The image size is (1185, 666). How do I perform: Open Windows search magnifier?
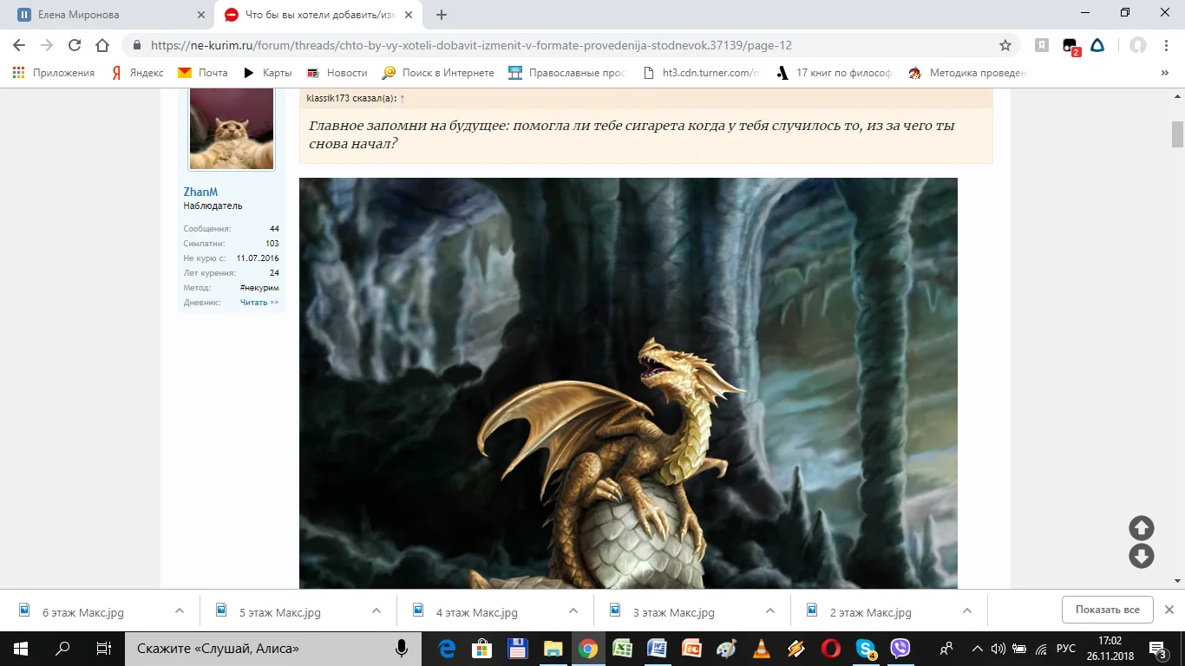62,648
